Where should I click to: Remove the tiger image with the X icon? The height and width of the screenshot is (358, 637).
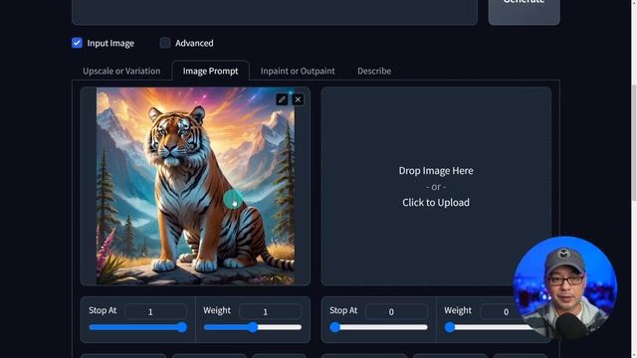pos(298,99)
